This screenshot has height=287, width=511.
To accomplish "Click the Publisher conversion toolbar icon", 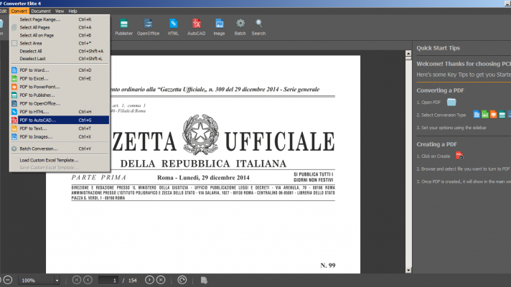I will pos(123,27).
